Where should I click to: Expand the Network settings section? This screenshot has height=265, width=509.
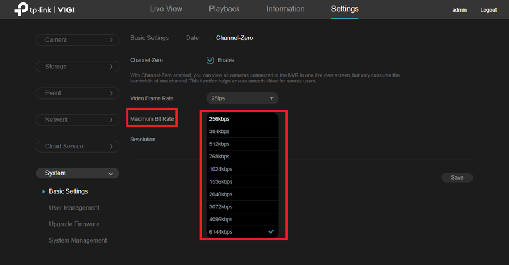tap(78, 120)
